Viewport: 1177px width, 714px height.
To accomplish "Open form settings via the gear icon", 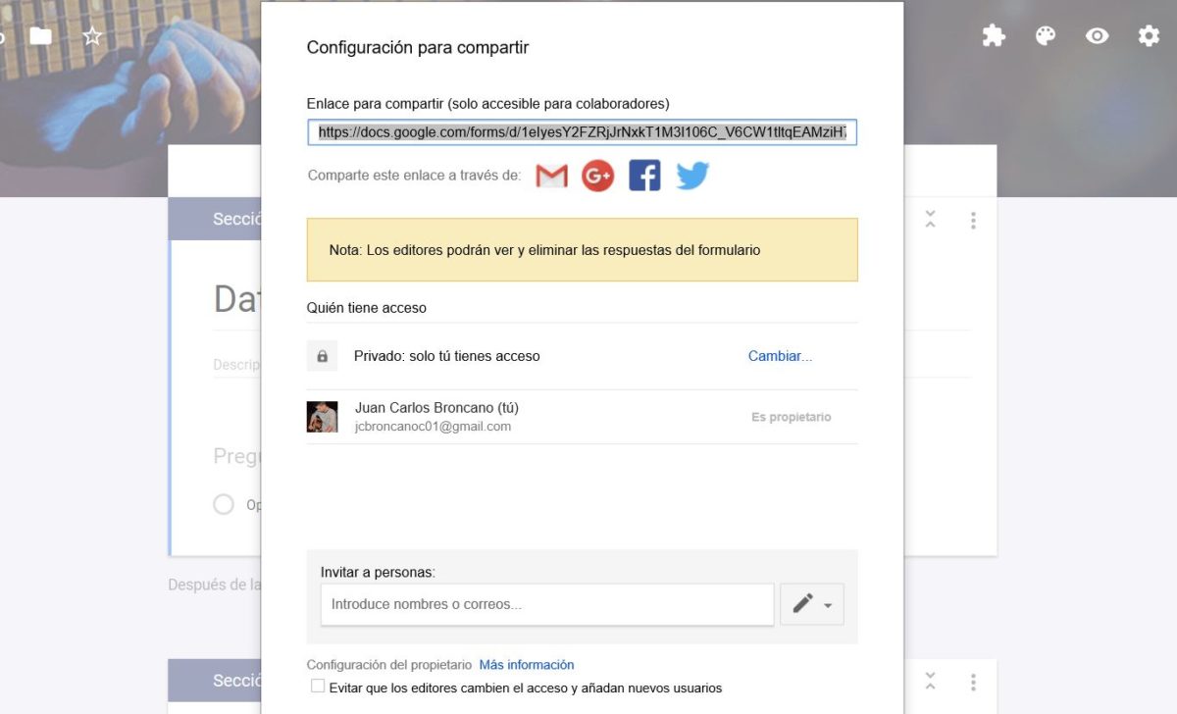I will coord(1148,34).
